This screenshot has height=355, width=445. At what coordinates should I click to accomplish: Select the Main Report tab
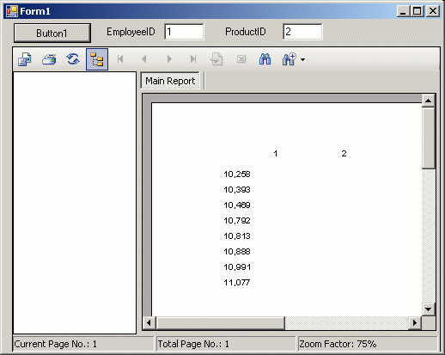point(170,81)
